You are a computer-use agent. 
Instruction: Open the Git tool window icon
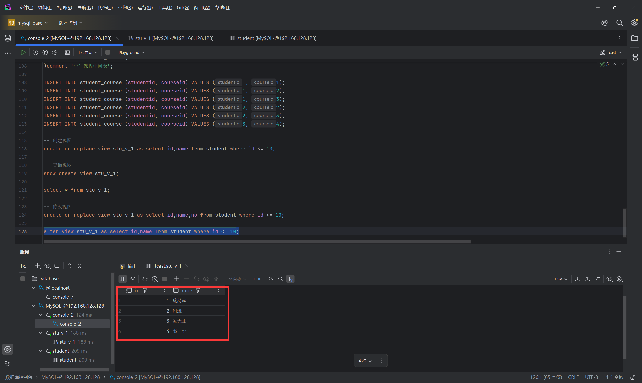[8, 364]
